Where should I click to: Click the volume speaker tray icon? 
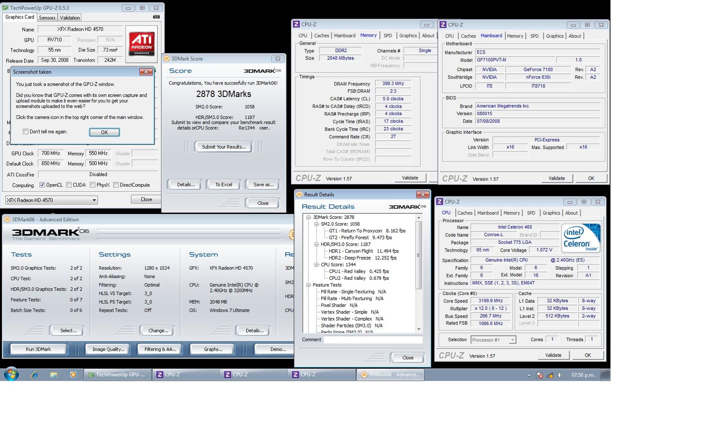pyautogui.click(x=560, y=375)
